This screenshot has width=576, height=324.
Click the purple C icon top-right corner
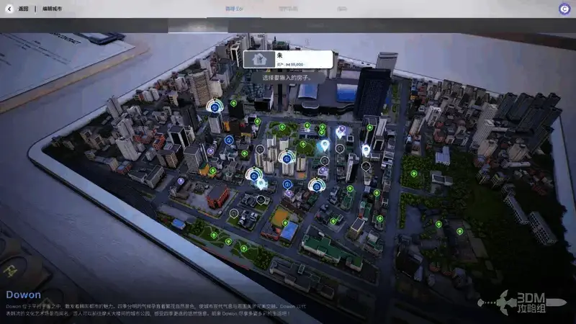(564, 9)
